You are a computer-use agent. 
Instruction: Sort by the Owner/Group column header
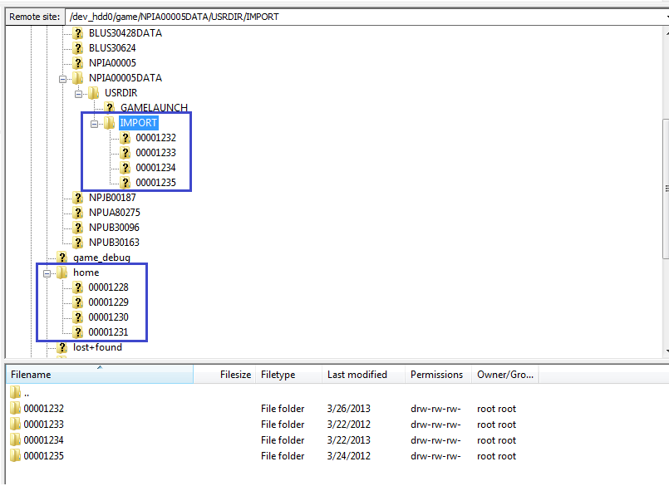[504, 374]
